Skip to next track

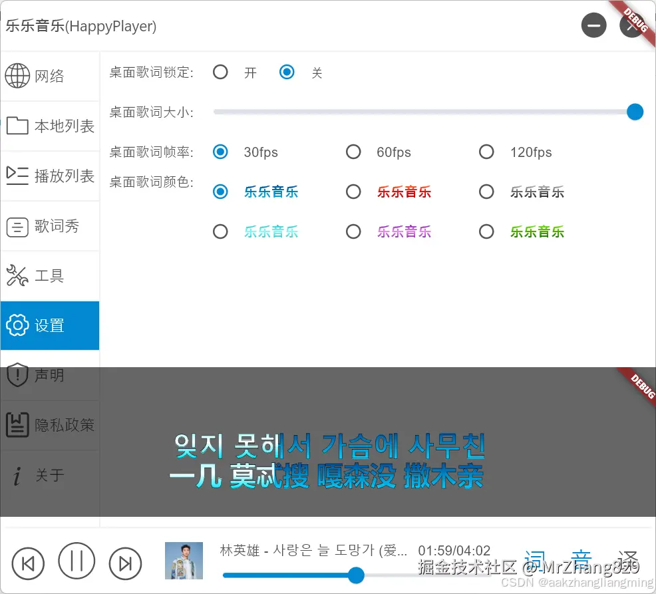pyautogui.click(x=125, y=562)
